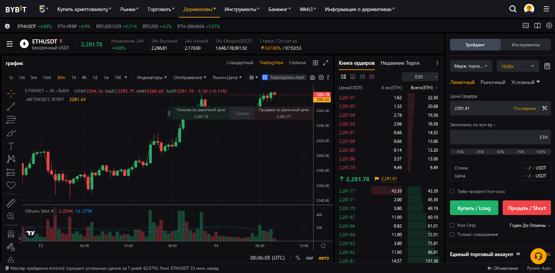Click the chart layout grid icon
555x273 pixels.
(315, 63)
